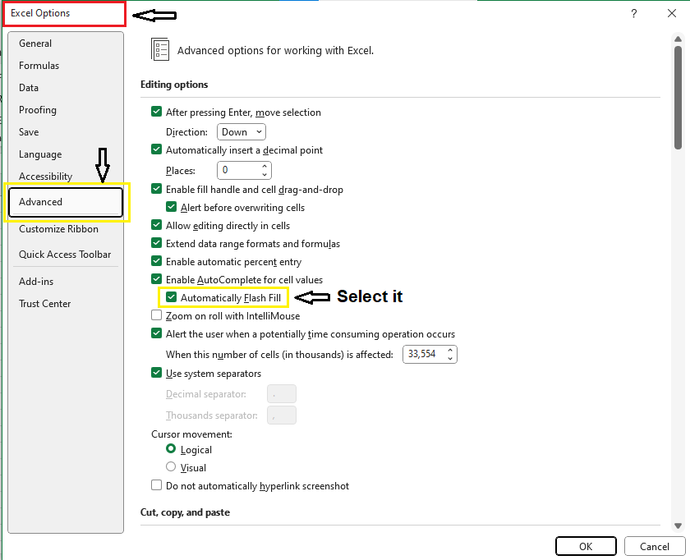Increase decimal Places value
Viewport: 690px width, 560px height.
[x=264, y=167]
